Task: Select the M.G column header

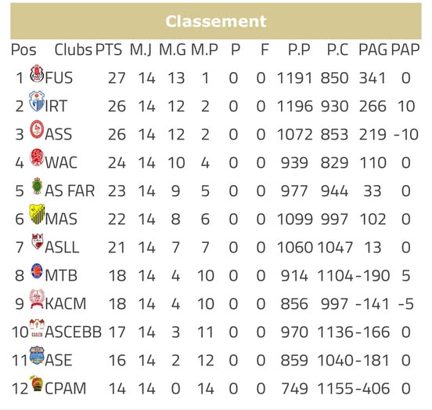Action: pyautogui.click(x=173, y=50)
